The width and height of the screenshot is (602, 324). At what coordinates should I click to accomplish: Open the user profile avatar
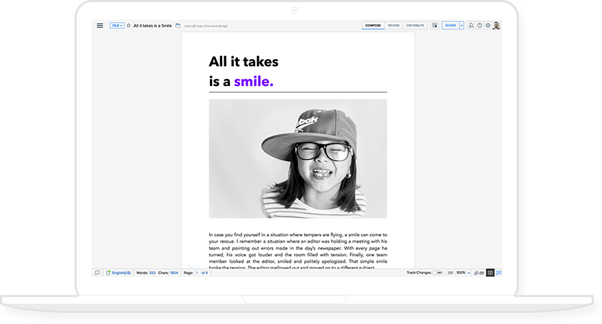coord(497,25)
